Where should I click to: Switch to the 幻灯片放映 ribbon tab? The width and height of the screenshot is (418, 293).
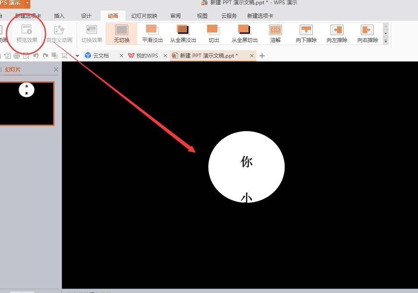point(144,16)
